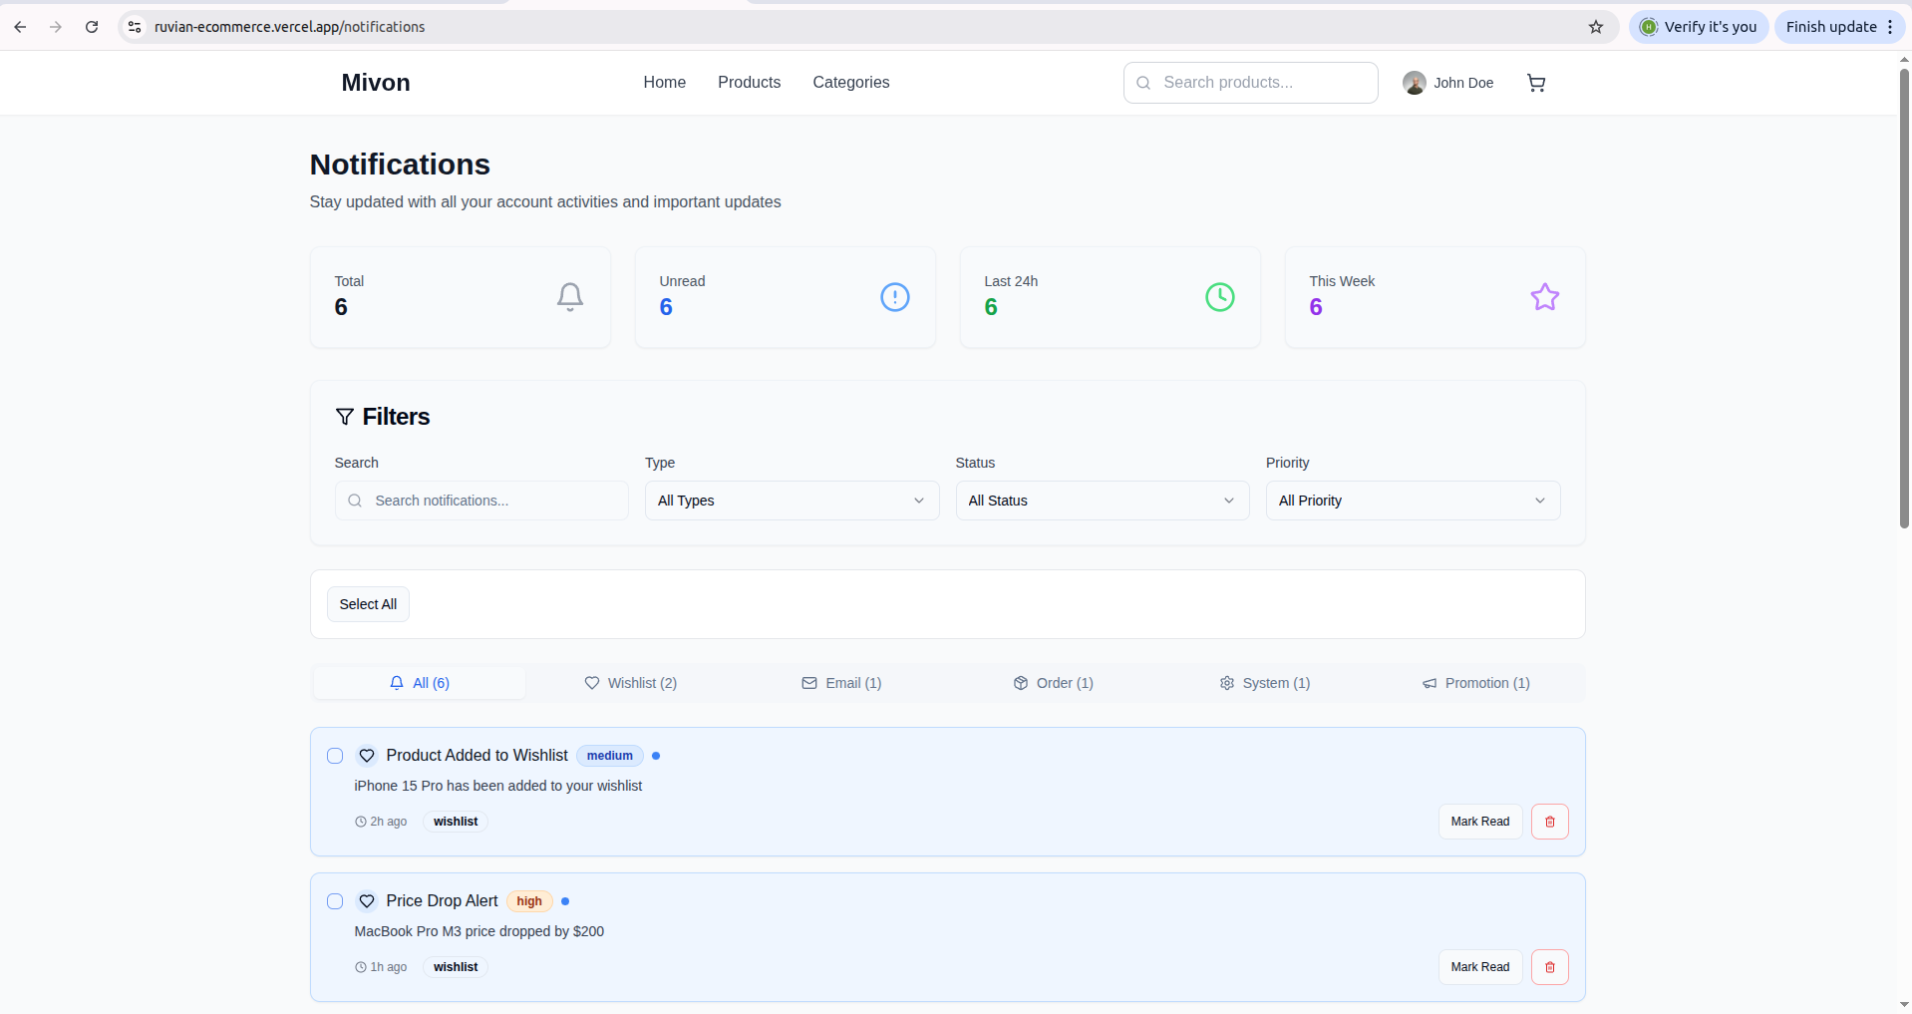
Task: Go to Categories in navigation
Action: pyautogui.click(x=851, y=83)
